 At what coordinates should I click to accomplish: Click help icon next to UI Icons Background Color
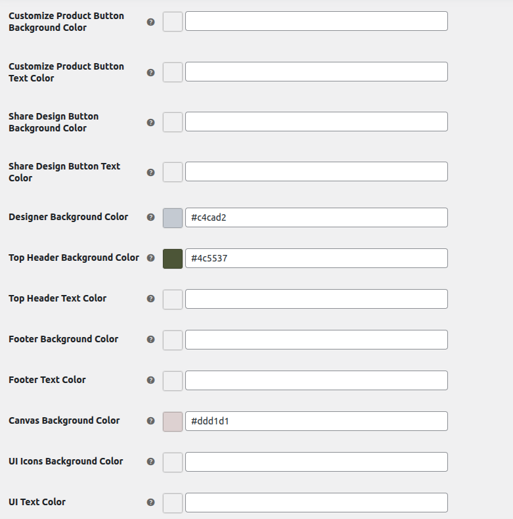(150, 461)
